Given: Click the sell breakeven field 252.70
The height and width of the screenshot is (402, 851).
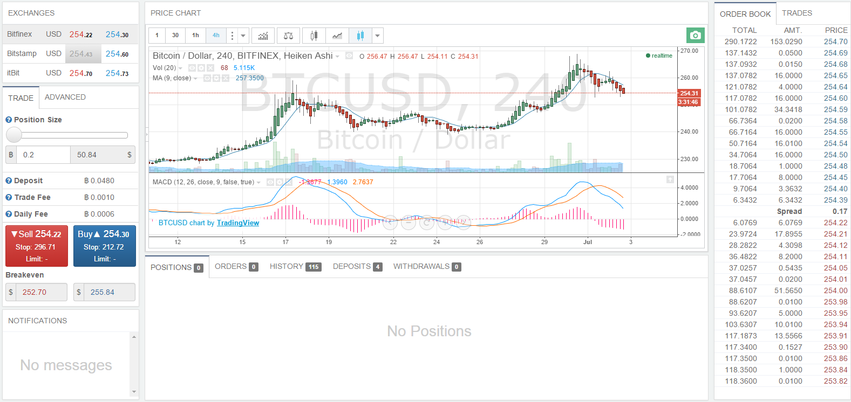Looking at the screenshot, I should (42, 292).
